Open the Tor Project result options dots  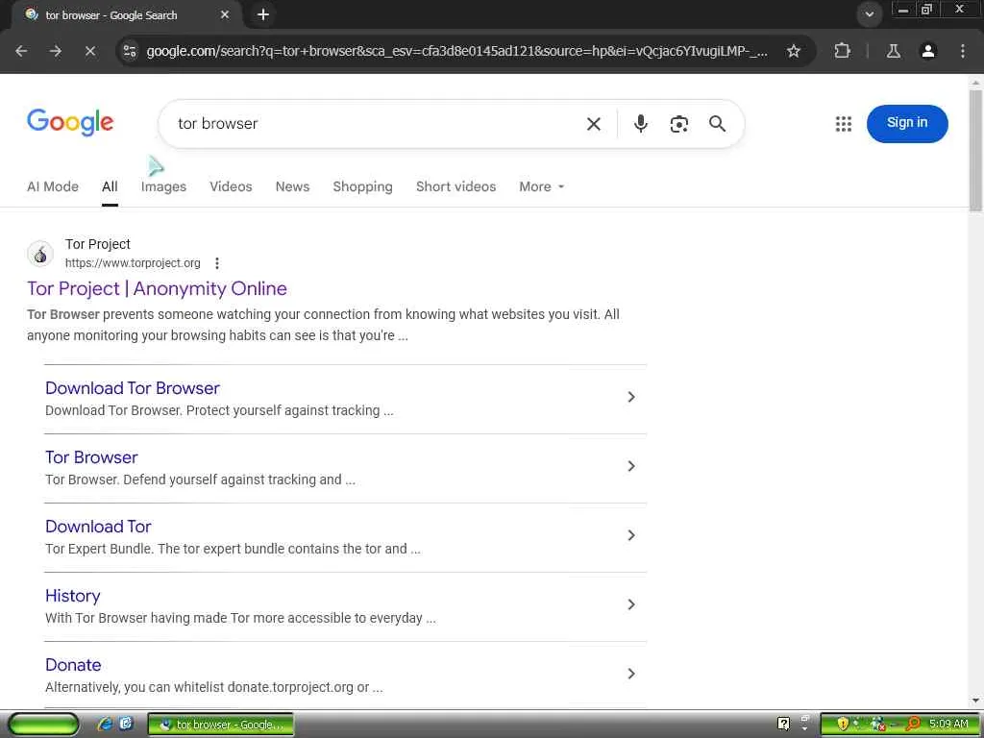[217, 263]
